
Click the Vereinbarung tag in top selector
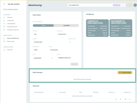coord(117,5)
